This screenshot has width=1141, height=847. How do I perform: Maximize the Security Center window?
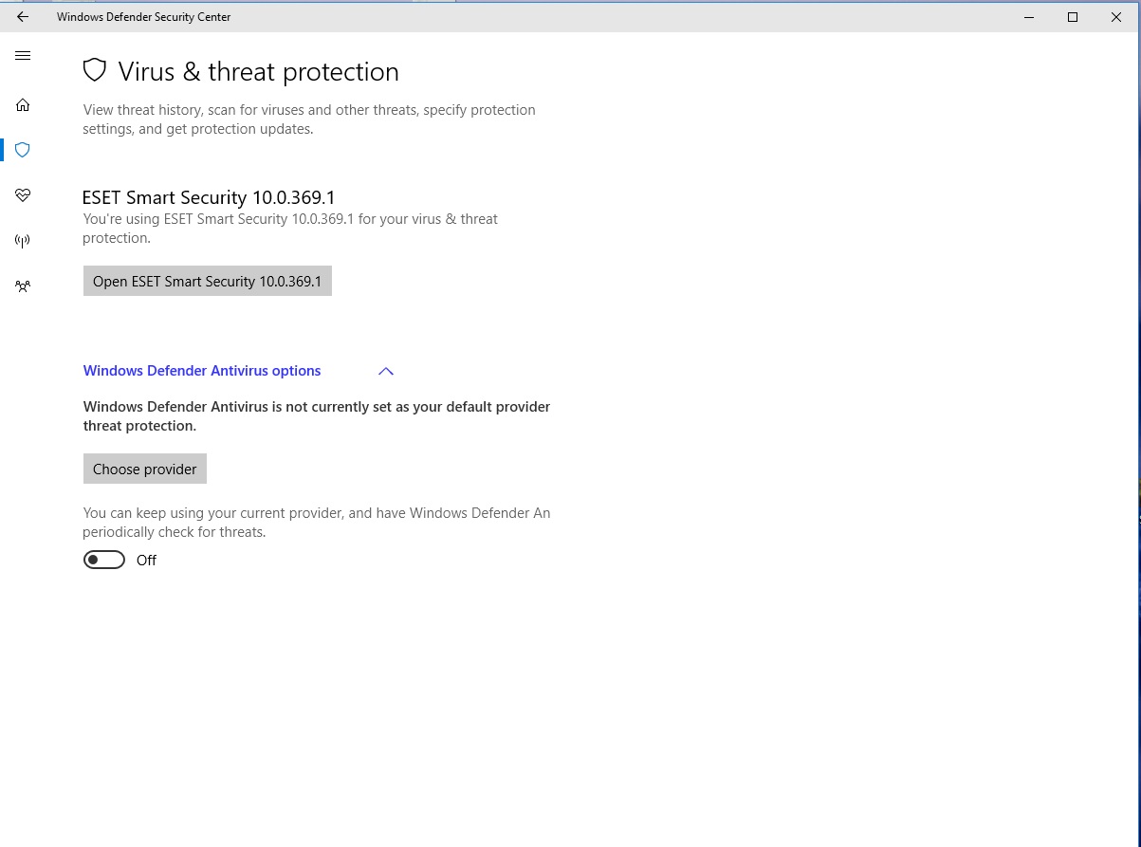(x=1073, y=17)
